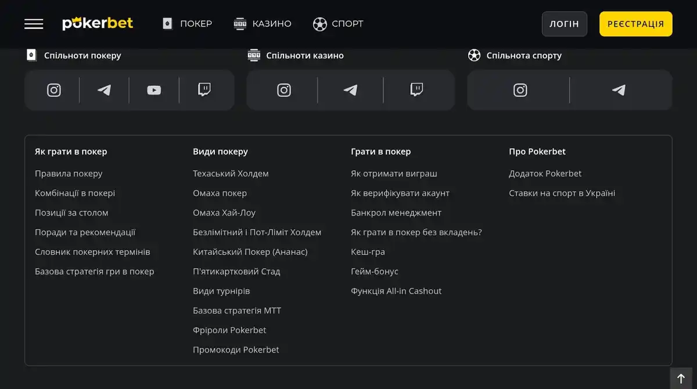Viewport: 697px width, 389px height.
Task: Open the Китайський Покер (Ананас) link
Action: (250, 252)
